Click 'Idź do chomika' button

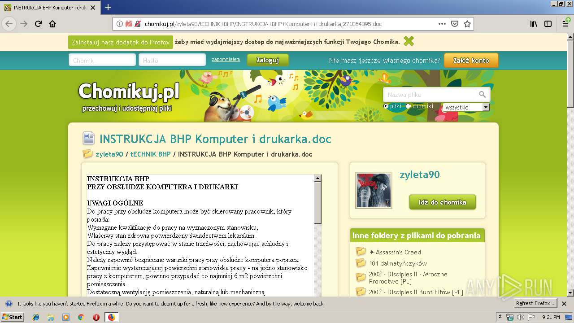click(x=442, y=202)
